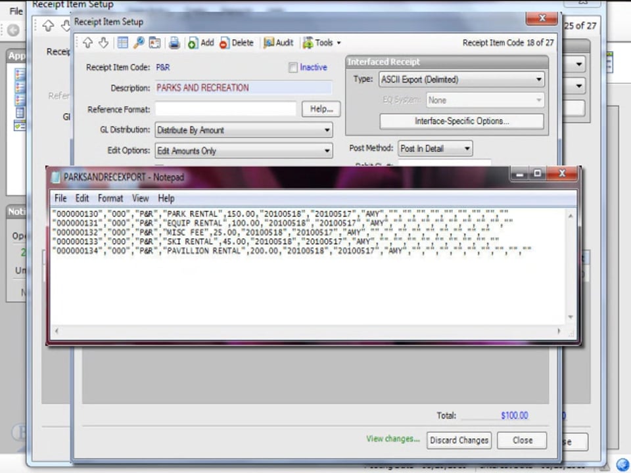Open Notepad Help menu
Viewport: 631px width, 473px height.
coord(166,198)
